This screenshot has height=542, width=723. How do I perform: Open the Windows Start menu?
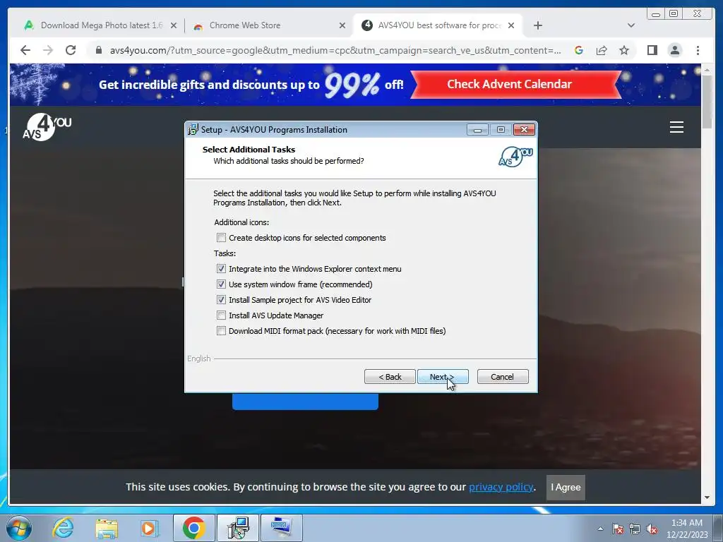click(19, 528)
